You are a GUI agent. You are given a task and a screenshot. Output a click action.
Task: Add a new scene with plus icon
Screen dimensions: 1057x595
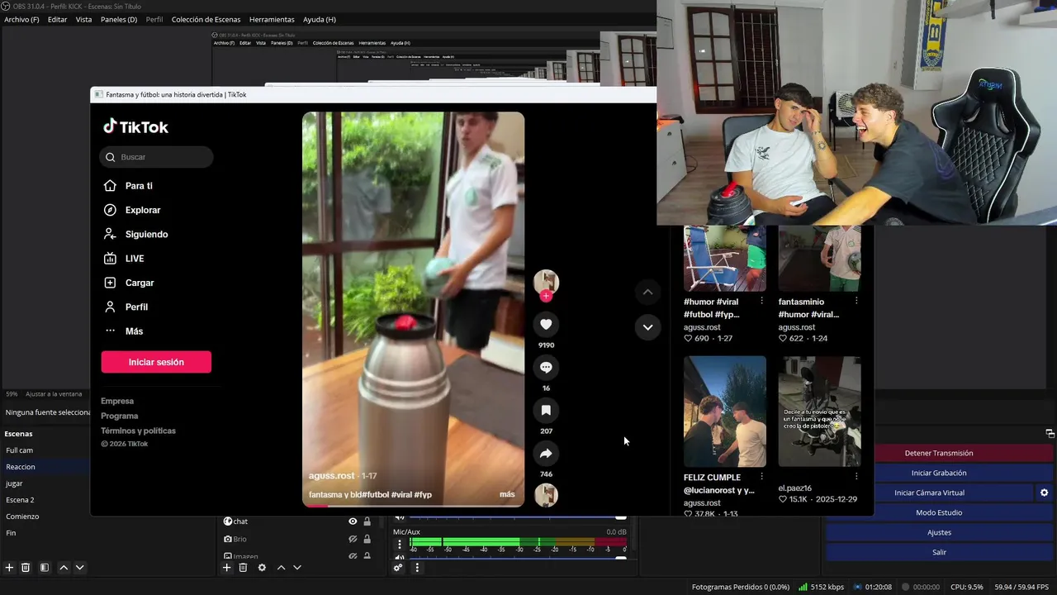(x=9, y=568)
